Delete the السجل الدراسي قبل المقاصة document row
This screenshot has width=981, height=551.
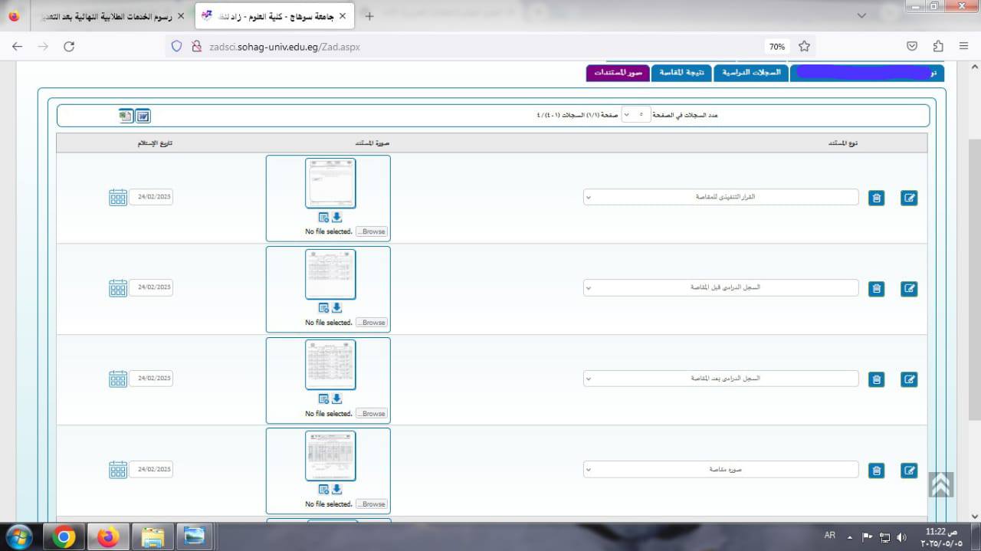[x=877, y=289]
